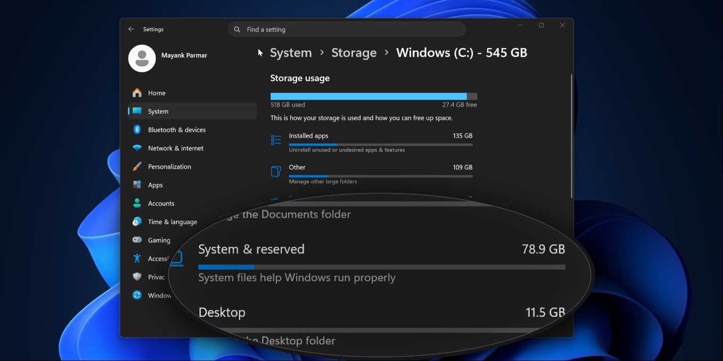The image size is (723, 361).
Task: Open the Other storage category
Action: [372, 174]
